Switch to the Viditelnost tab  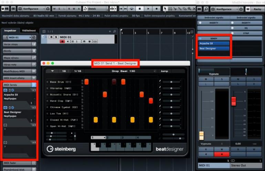(29, 30)
